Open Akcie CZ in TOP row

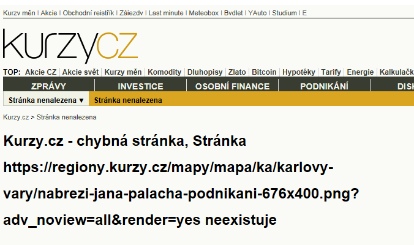click(x=40, y=72)
